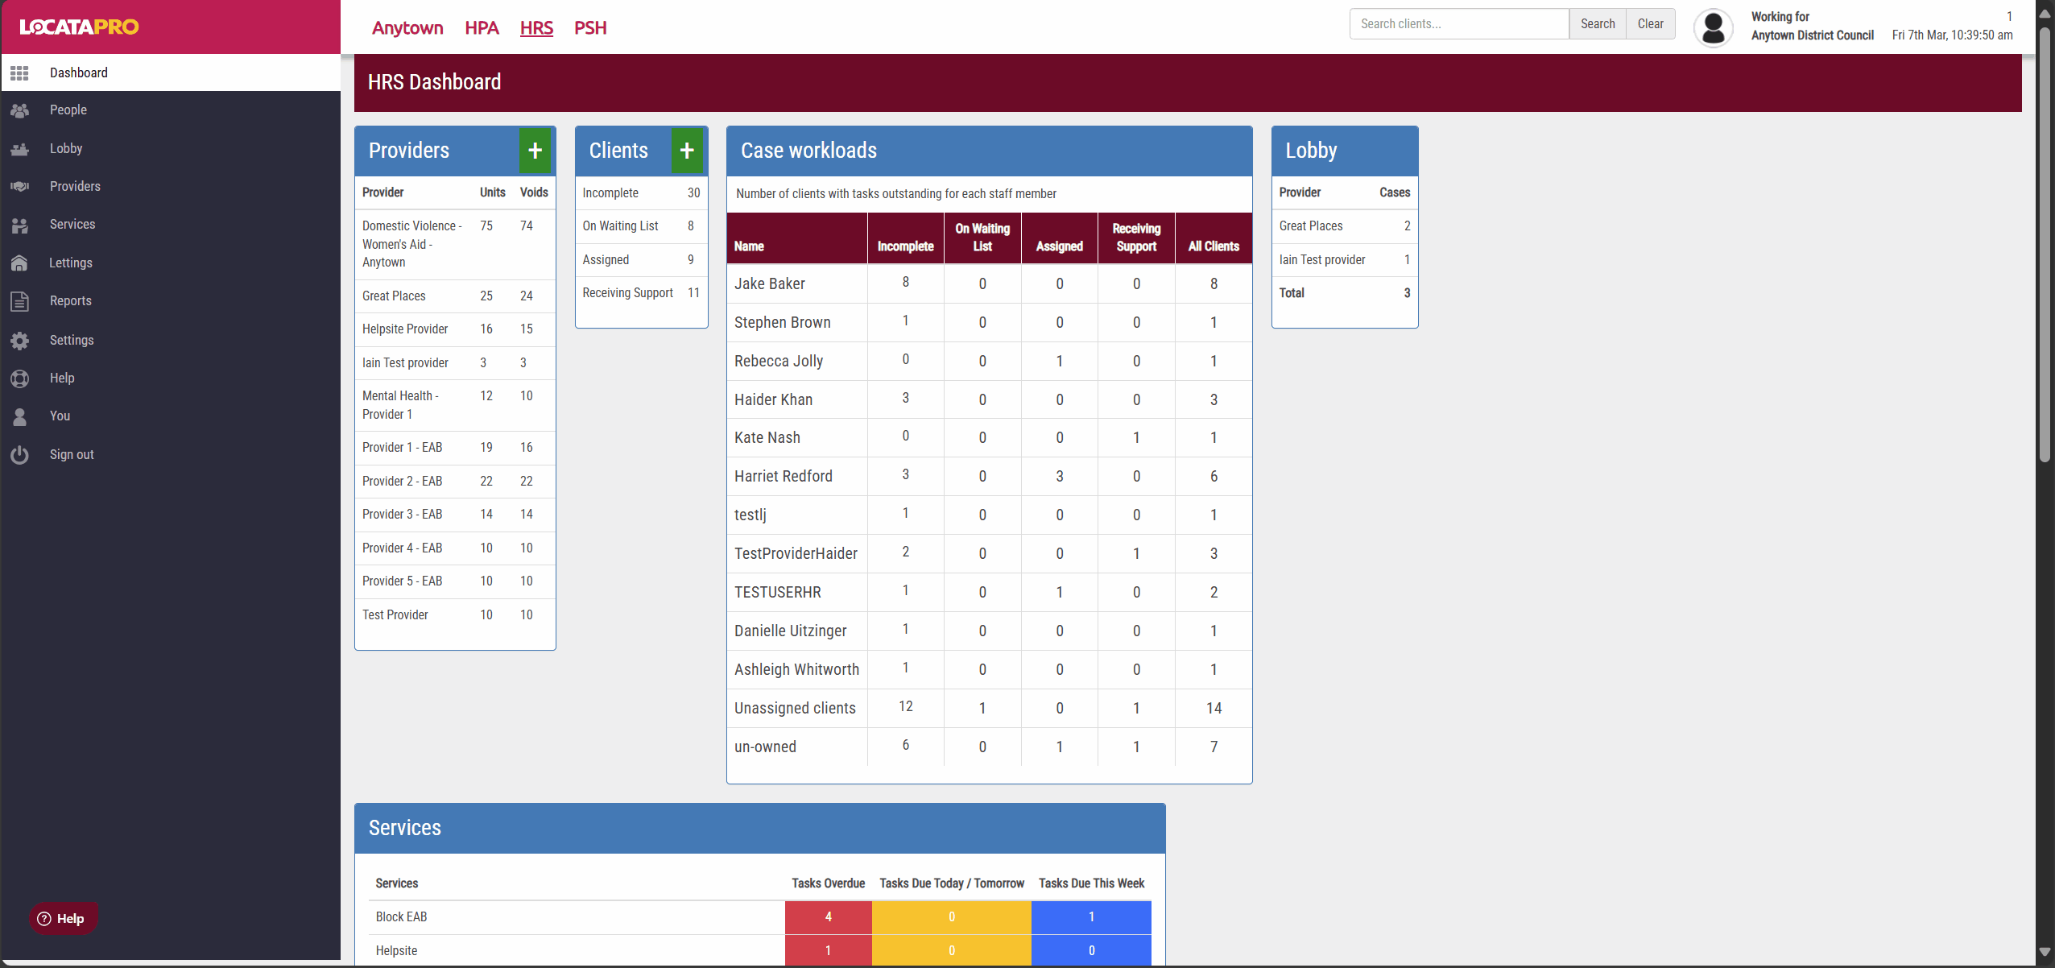The height and width of the screenshot is (968, 2055).
Task: Switch to the PSH module tab
Action: coord(590,28)
